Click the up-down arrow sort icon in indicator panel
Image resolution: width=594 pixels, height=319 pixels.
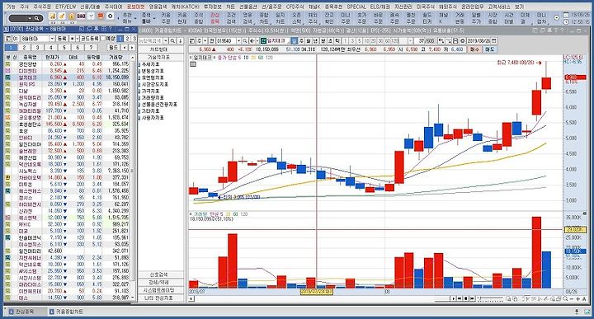coord(181,40)
